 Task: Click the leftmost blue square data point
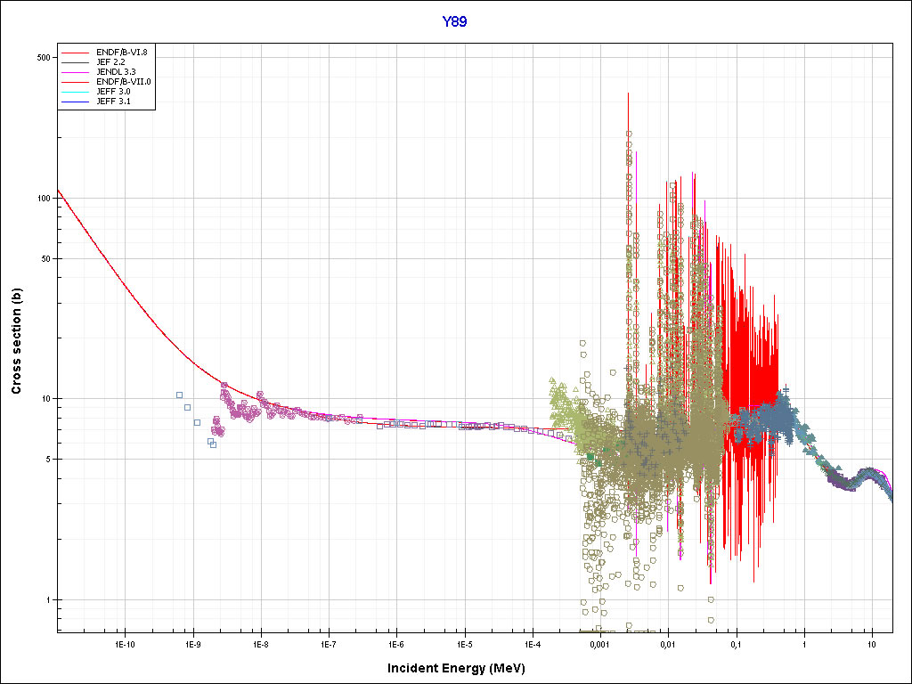(179, 395)
